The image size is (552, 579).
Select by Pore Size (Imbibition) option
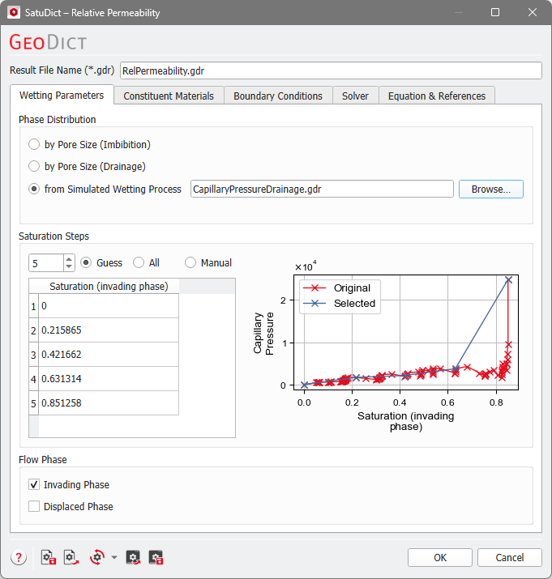89,144
